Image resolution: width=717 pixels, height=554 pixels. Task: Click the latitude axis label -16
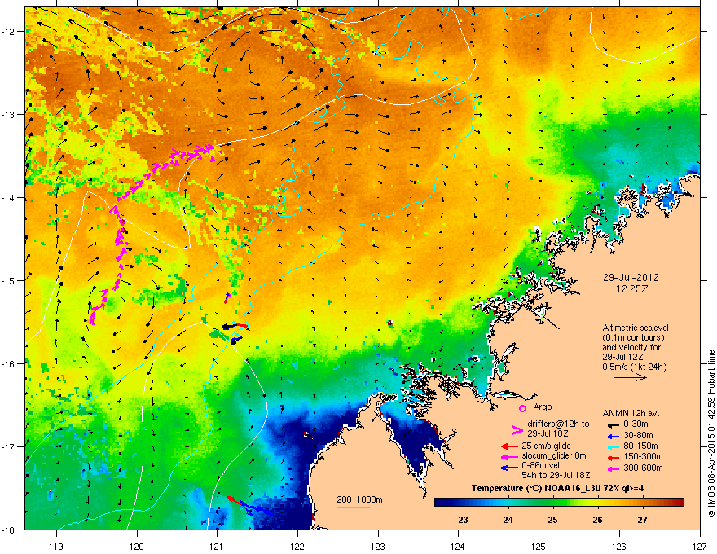click(8, 364)
